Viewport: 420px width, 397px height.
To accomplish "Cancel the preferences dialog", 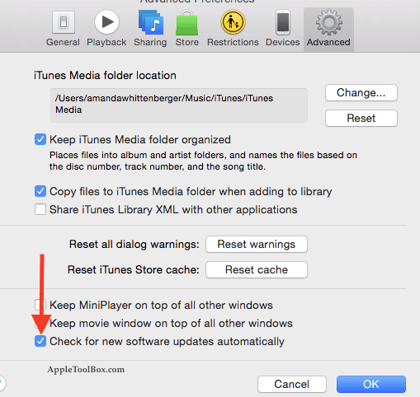I will click(x=292, y=384).
